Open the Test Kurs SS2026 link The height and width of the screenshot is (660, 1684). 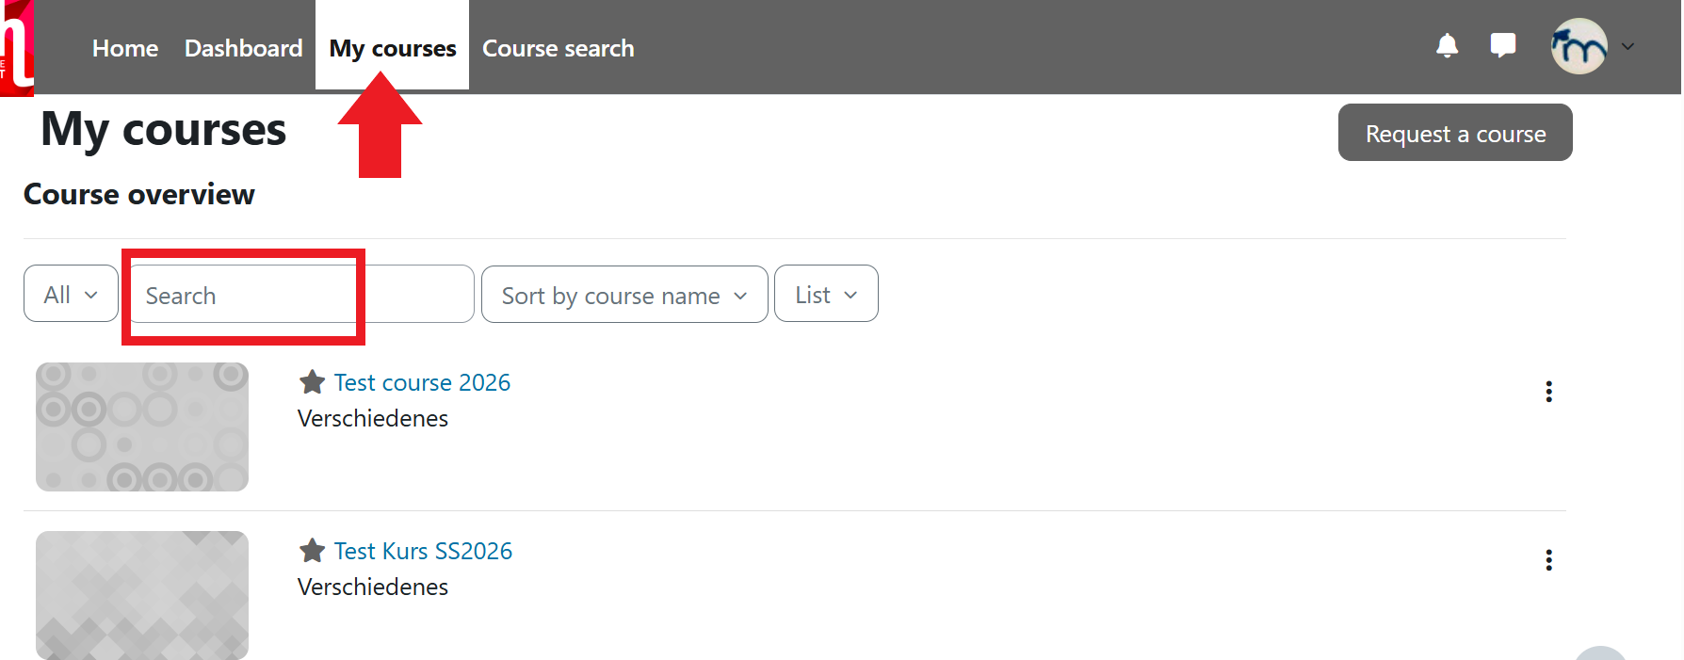click(x=423, y=551)
